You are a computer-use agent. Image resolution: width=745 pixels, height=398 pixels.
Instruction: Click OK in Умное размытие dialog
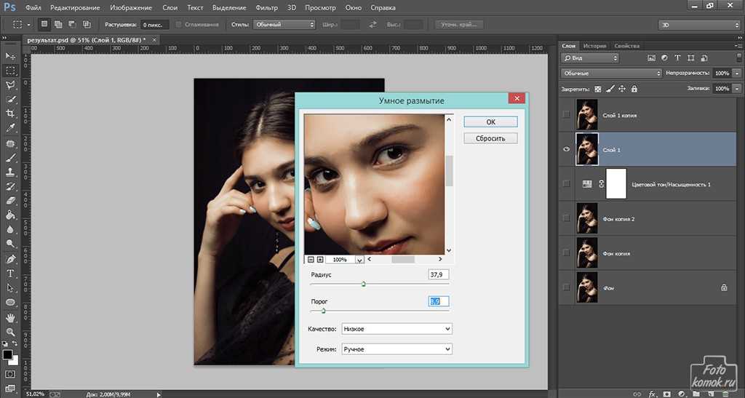[x=491, y=122]
